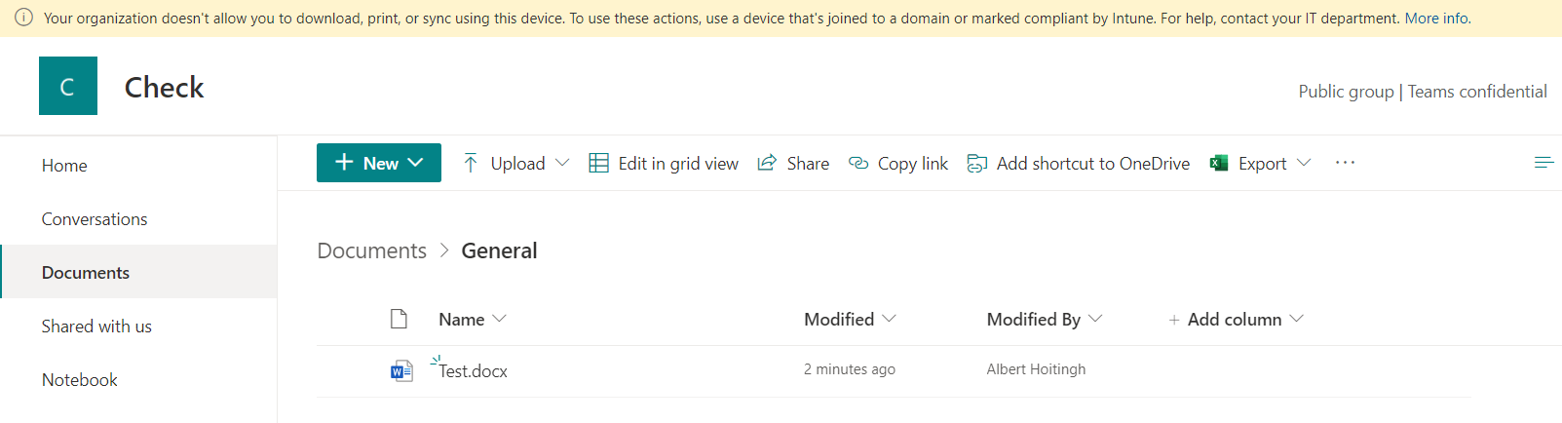Click the more options ellipsis in toolbar

point(1345,163)
